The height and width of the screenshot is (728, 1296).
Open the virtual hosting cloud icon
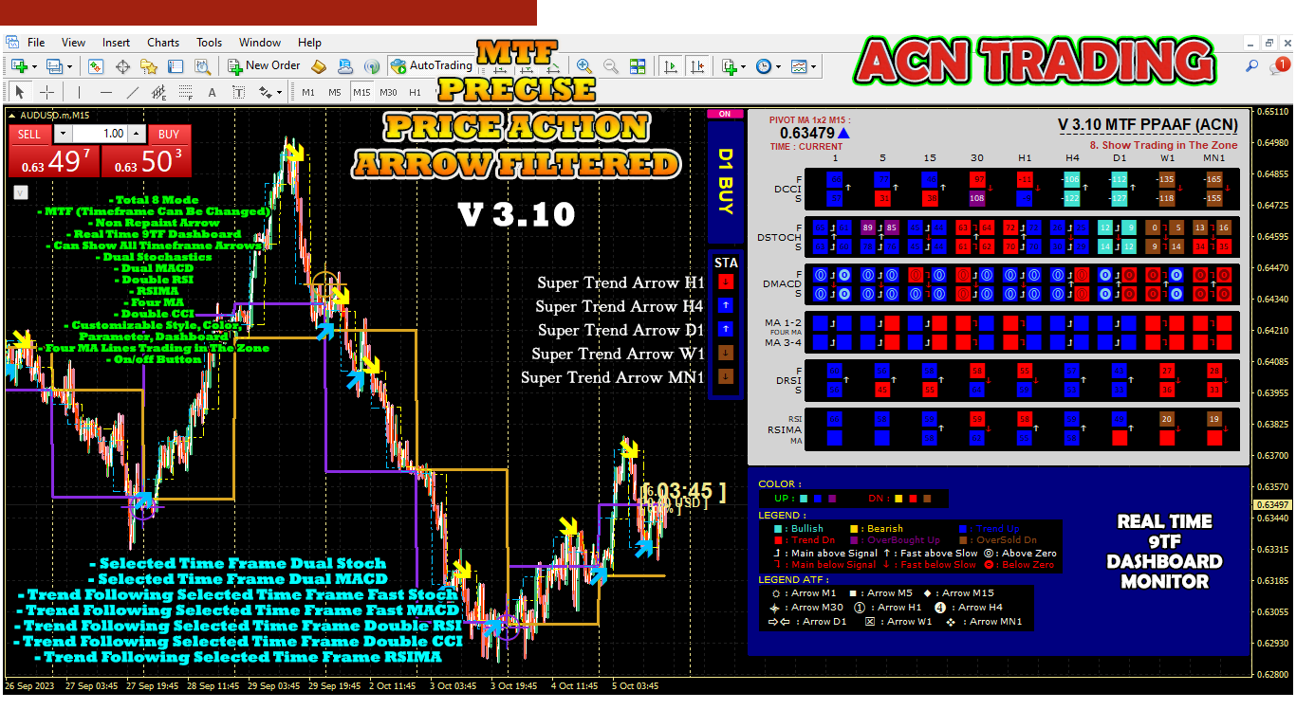coord(345,66)
